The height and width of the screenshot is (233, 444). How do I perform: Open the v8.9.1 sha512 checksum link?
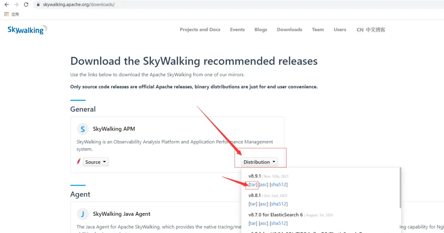[279, 184]
